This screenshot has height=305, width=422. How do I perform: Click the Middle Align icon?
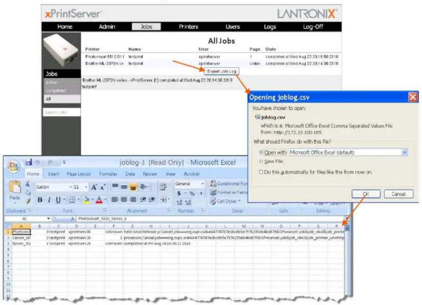pos(124,187)
